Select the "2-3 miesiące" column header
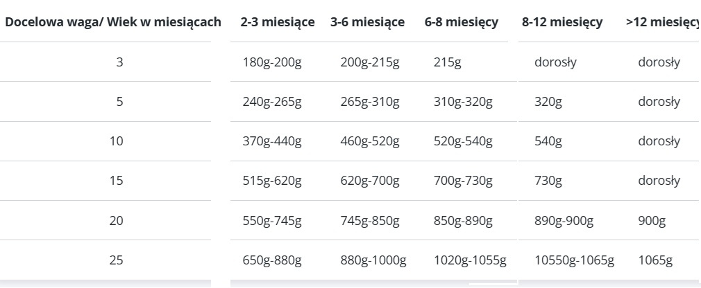701x288 pixels. click(x=277, y=22)
